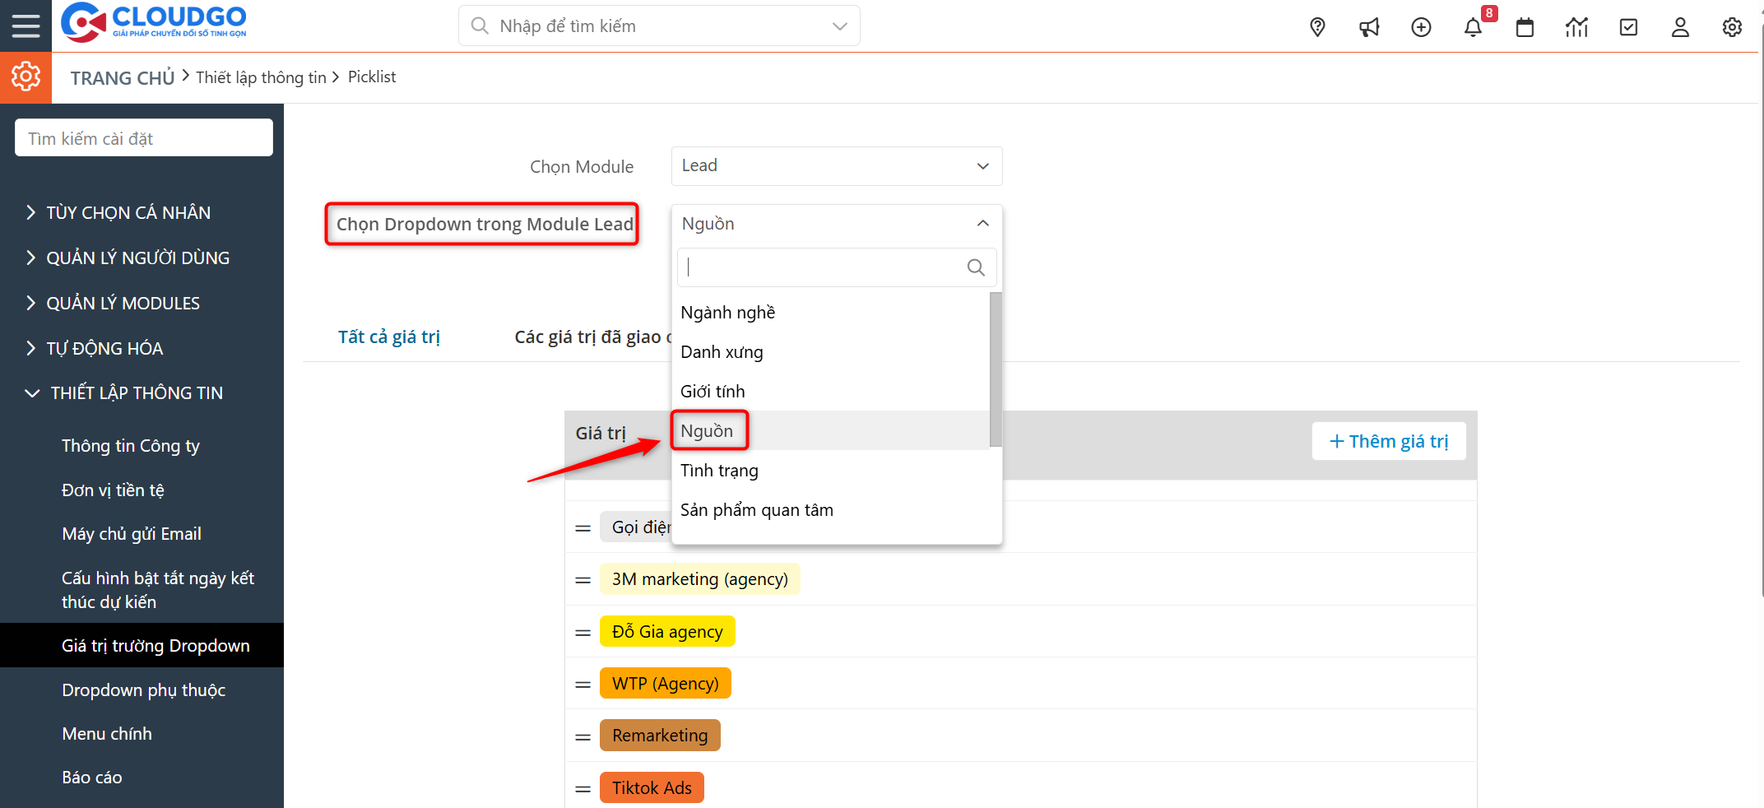The height and width of the screenshot is (808, 1764).
Task: Click the Tìm kiếm cài đặt search field
Action: 144,138
